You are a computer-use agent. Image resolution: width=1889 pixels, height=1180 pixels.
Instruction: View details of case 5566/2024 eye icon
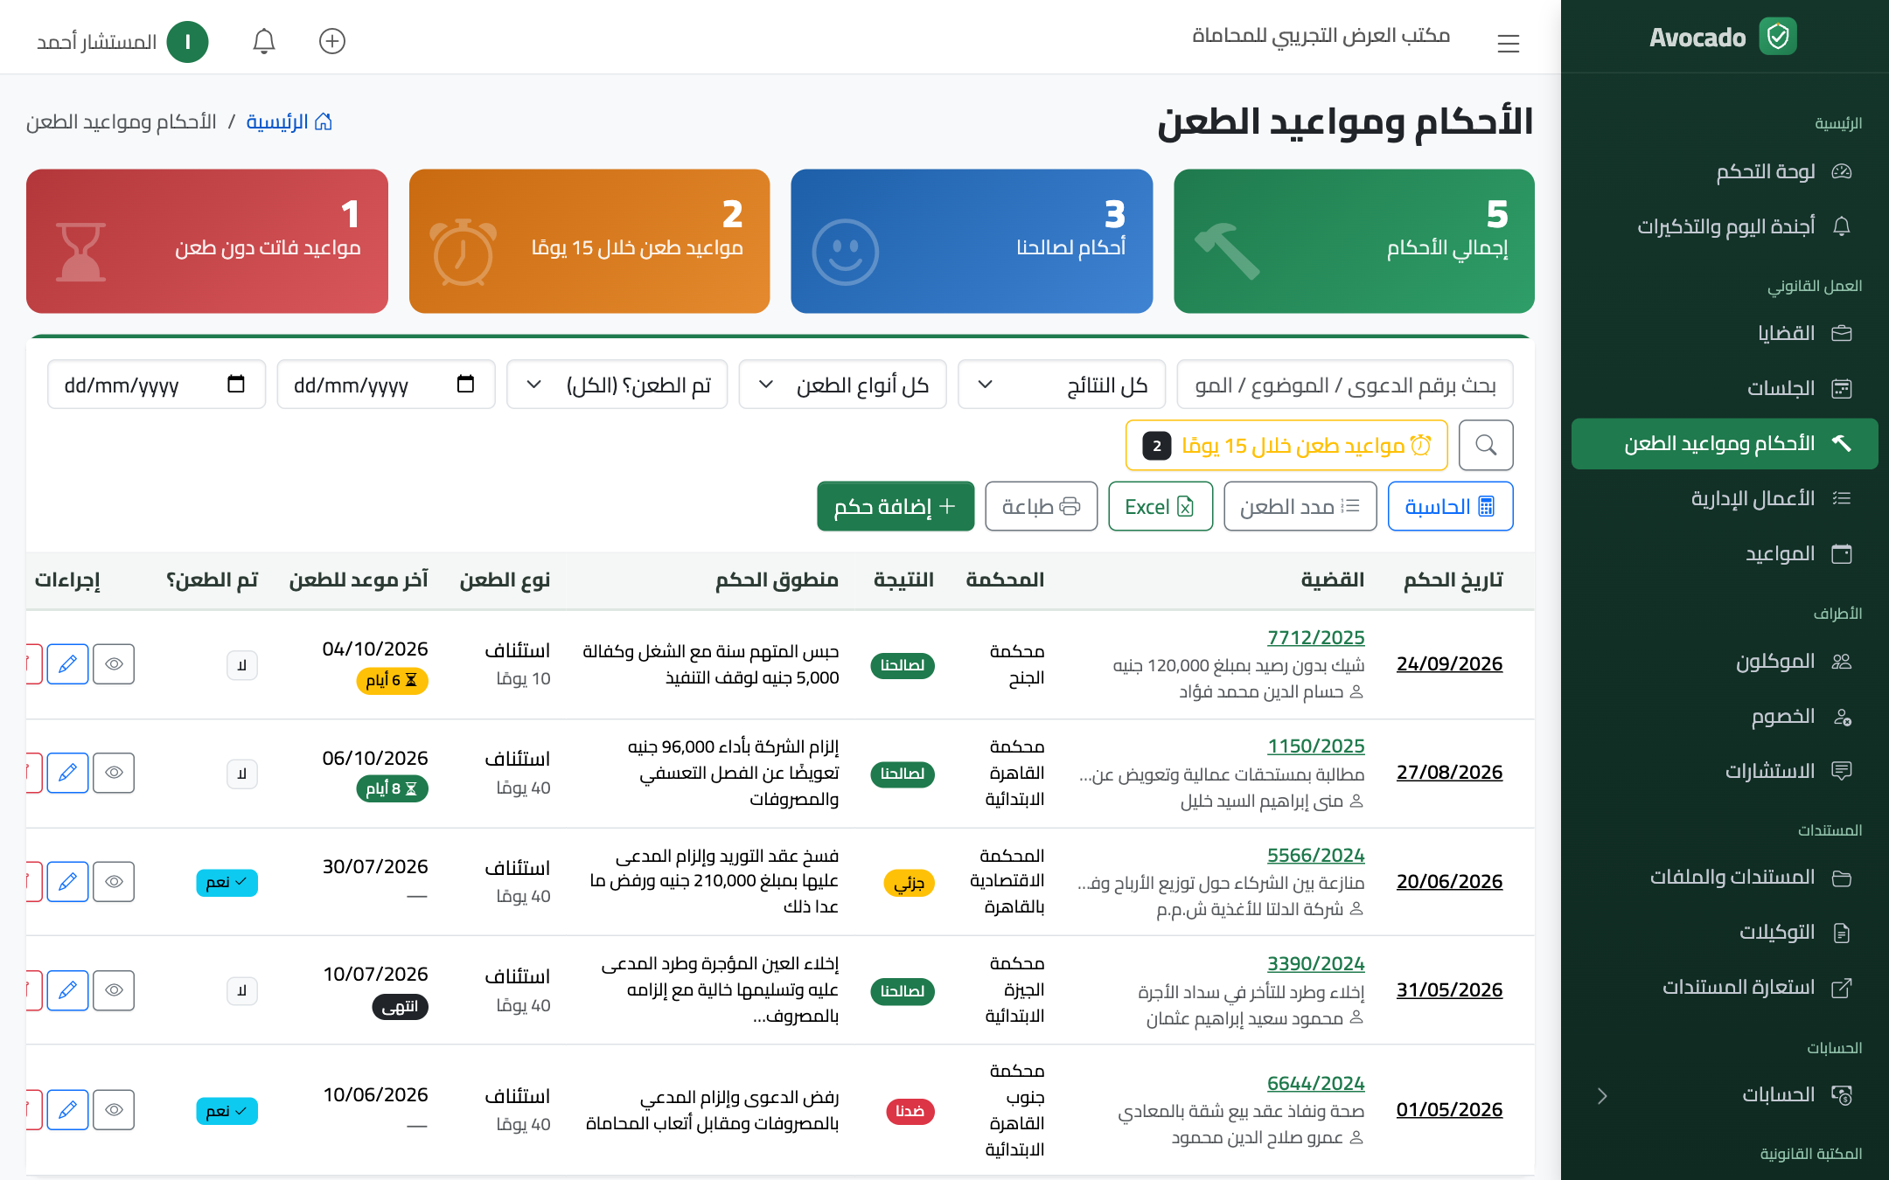click(x=114, y=882)
